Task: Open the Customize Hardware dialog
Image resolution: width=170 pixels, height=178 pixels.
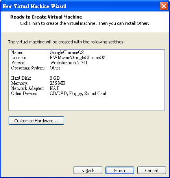Action: 36,120
